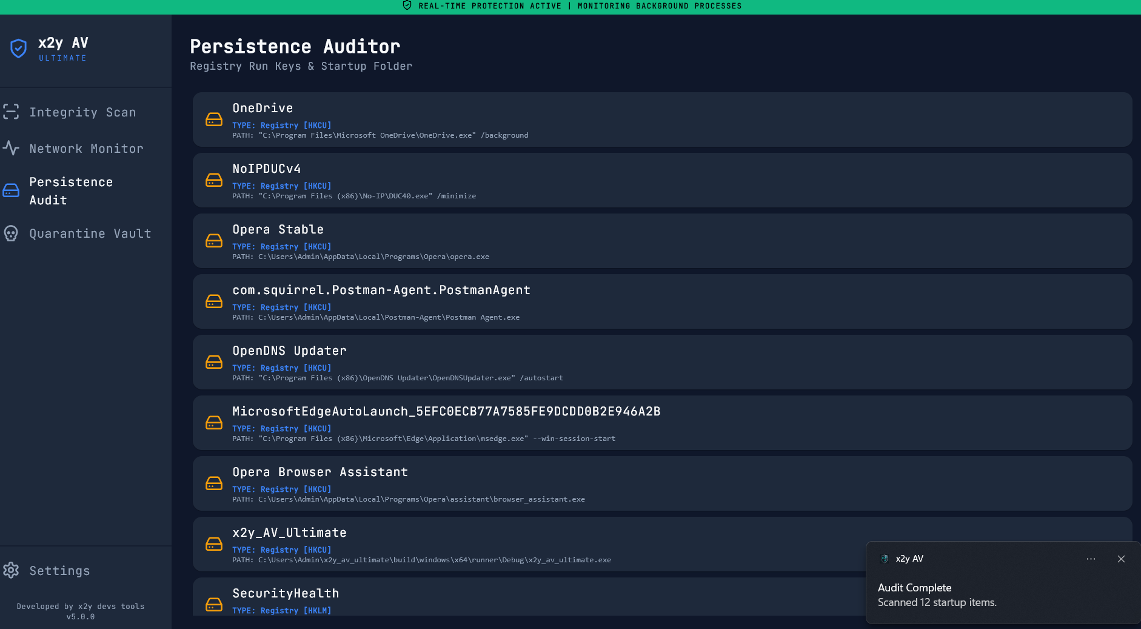Image resolution: width=1141 pixels, height=629 pixels.
Task: Click the drive icon beside OneDrive entry
Action: click(215, 119)
